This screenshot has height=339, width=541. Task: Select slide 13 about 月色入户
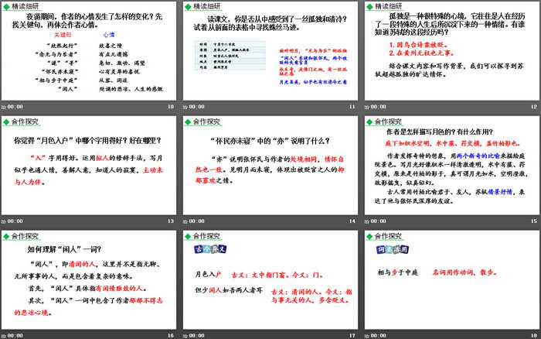pos(89,165)
